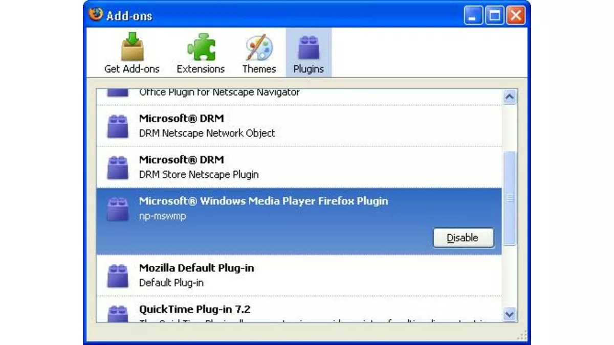614x345 pixels.
Task: Click the Microsoft DRM Store Netscape Plugin icon
Action: pos(117,166)
